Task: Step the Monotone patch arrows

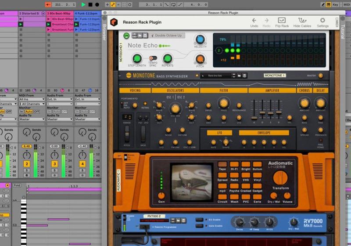Action: 234,76
